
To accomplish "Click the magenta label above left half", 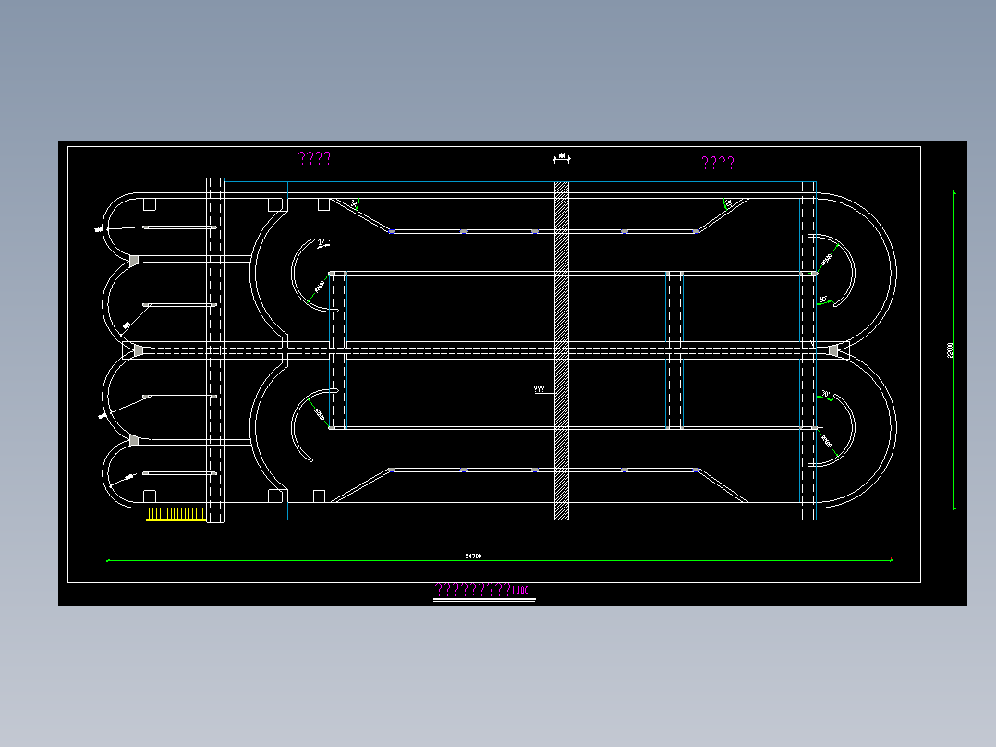I will (x=314, y=158).
